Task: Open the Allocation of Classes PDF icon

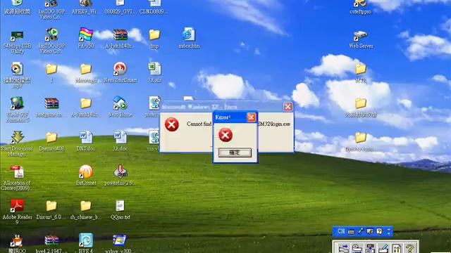Action: 17,171
